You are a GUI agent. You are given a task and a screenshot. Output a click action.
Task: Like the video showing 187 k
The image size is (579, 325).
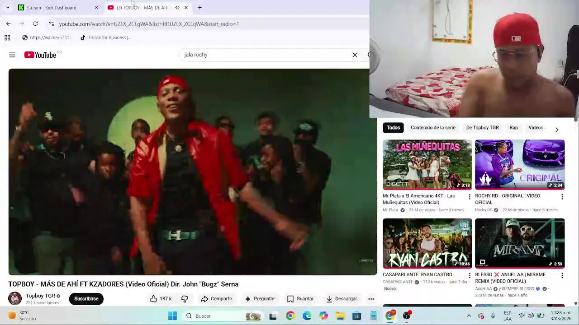(x=161, y=299)
